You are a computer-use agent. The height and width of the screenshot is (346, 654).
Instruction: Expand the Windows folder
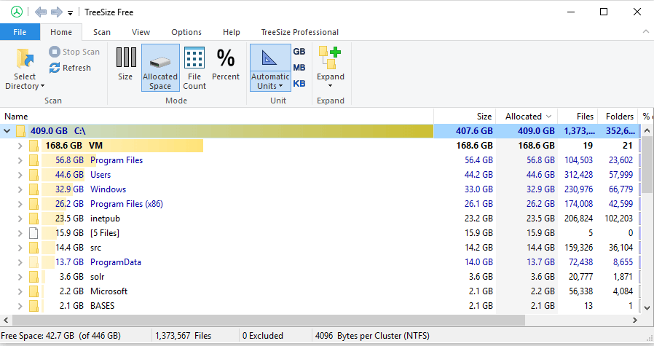click(x=20, y=189)
